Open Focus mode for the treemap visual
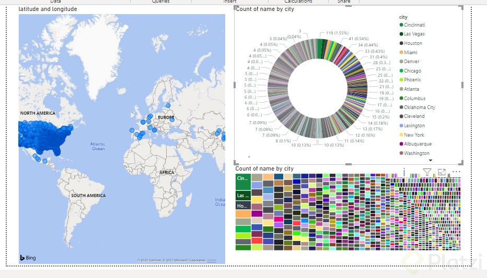The height and width of the screenshot is (278, 487). point(442,172)
